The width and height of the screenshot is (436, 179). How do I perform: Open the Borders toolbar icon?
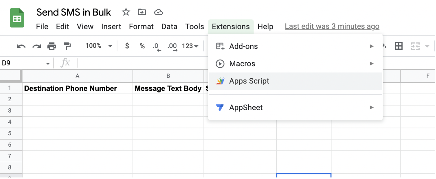click(x=399, y=46)
